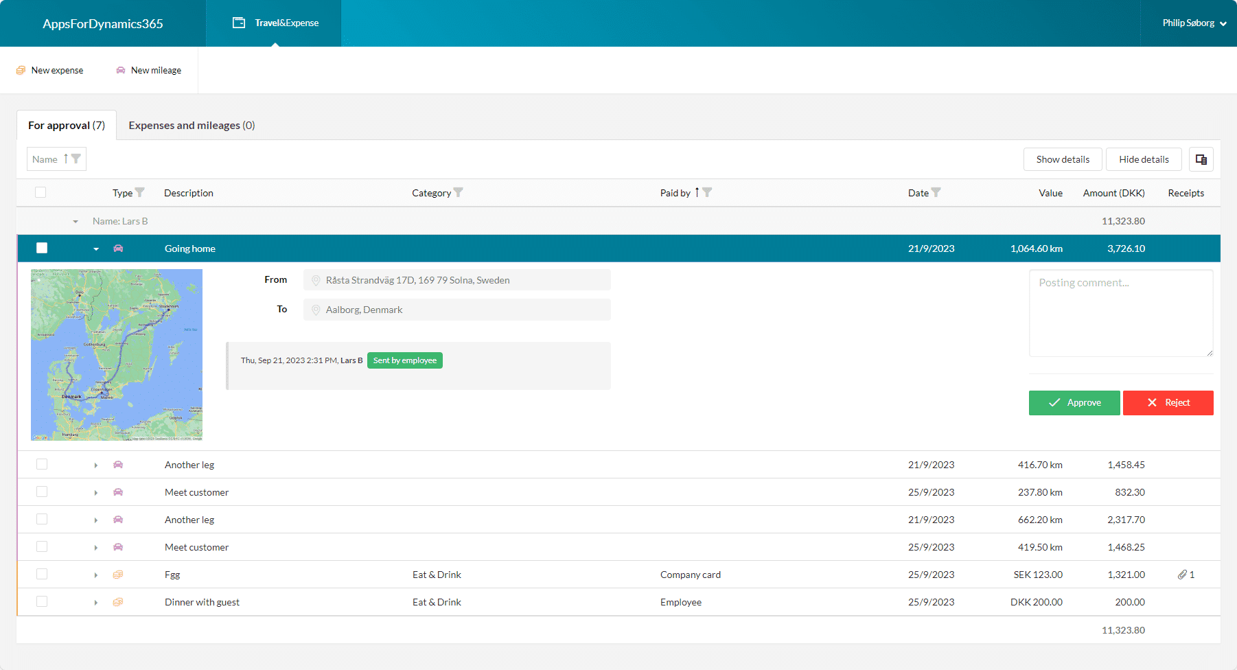Click the New expense label
1237x670 pixels.
tap(57, 70)
